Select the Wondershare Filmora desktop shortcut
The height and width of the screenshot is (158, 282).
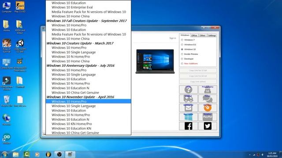[x=7, y=83]
